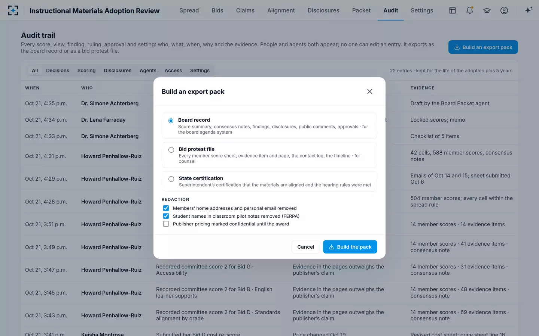Screen dimensions: 539x336
Task: Close the Build an export pack dialog
Action: click(370, 91)
